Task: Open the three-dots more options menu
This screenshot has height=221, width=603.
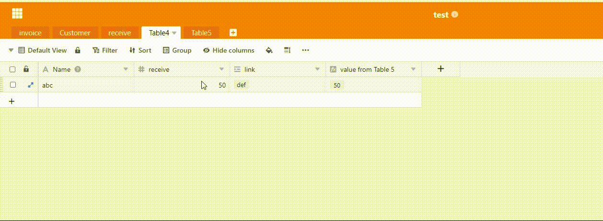Action: [x=305, y=50]
